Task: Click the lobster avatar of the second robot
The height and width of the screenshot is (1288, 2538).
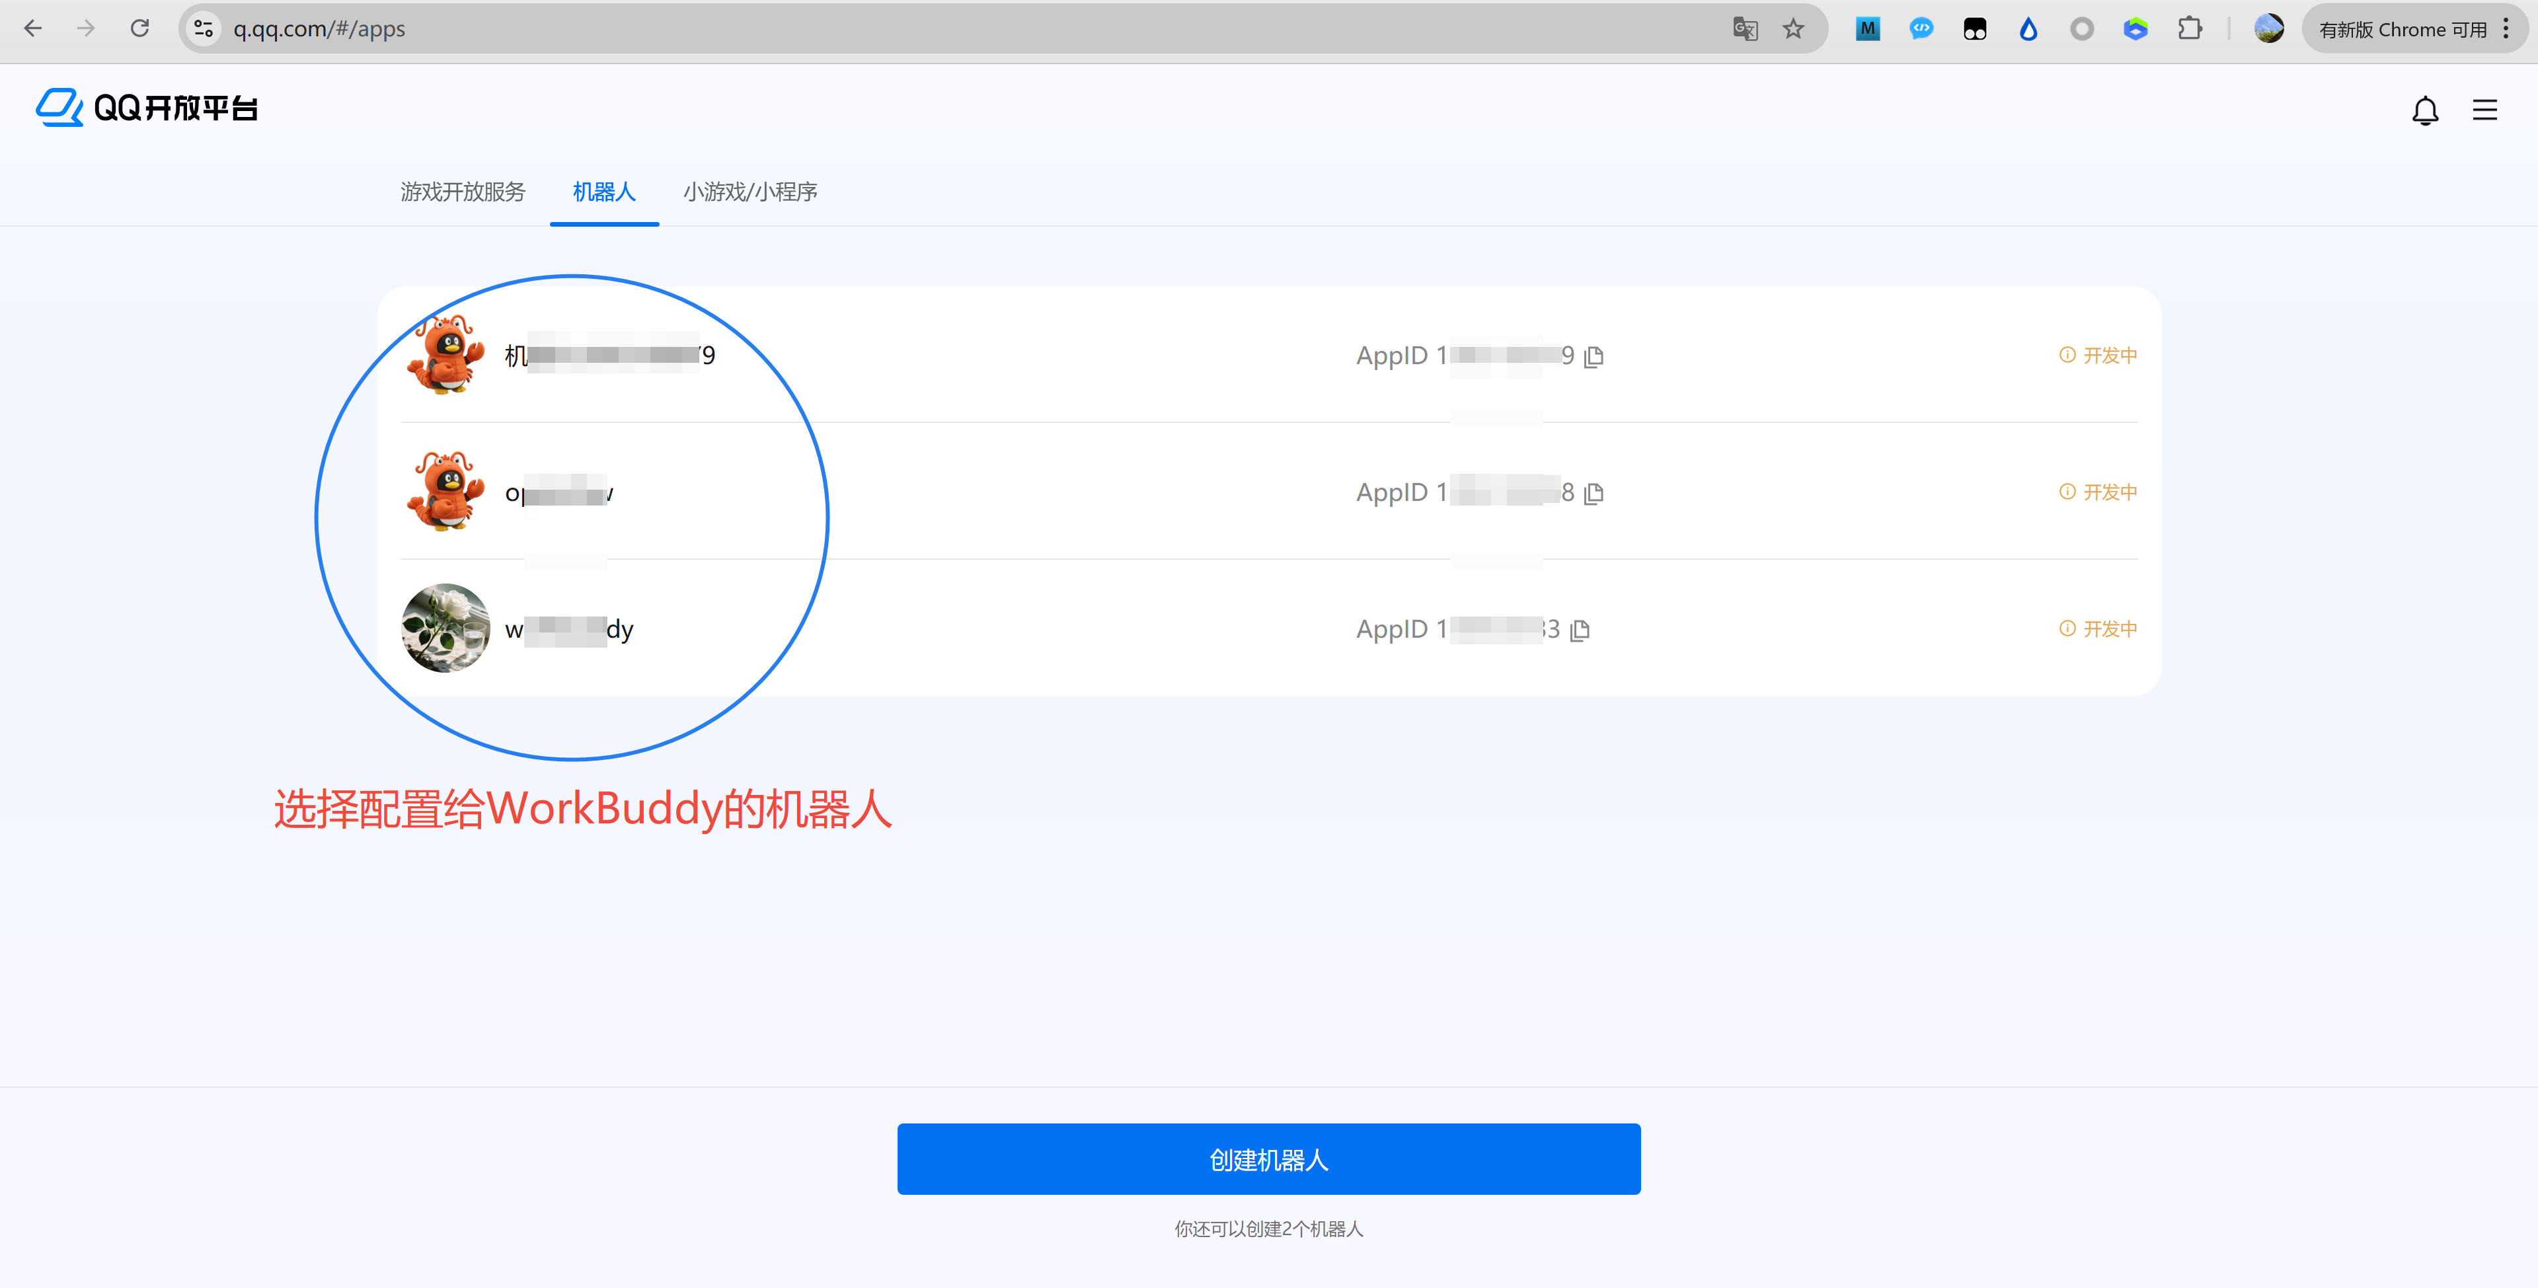Action: pyautogui.click(x=446, y=492)
